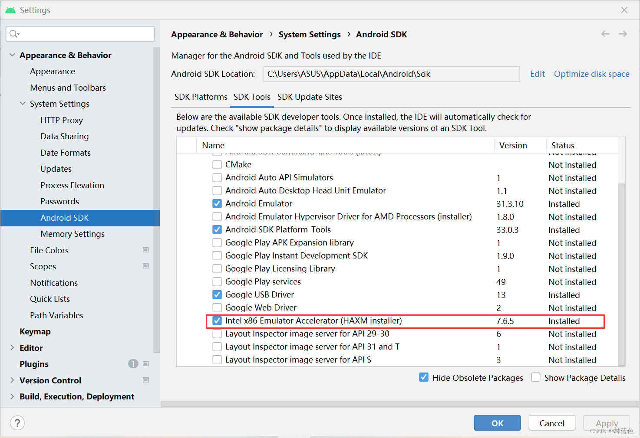Collapse the System Settings section
The image size is (640, 438).
tap(23, 104)
